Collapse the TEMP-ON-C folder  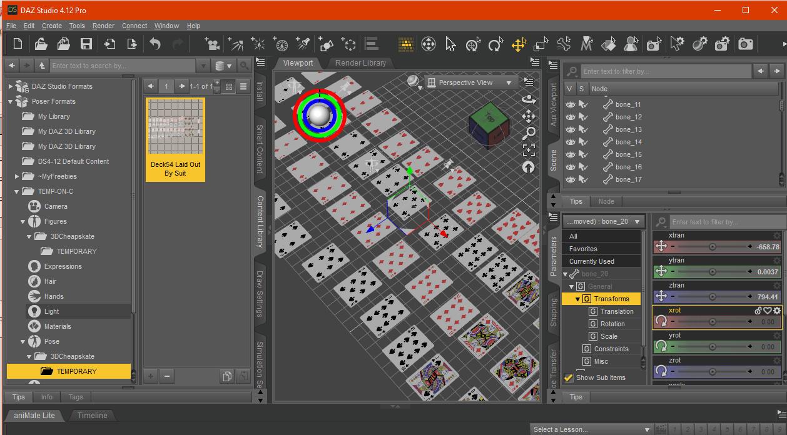17,191
